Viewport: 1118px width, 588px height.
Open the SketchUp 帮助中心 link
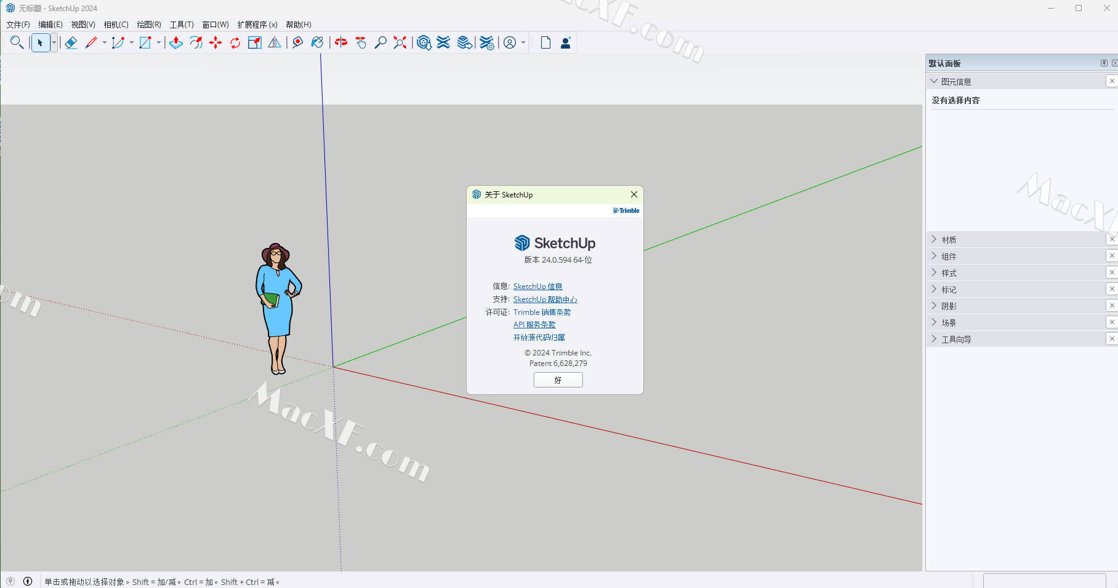[x=545, y=300]
